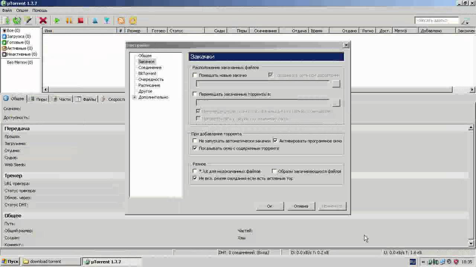Enable Помещать новые закачки checkbox
The image size is (476, 267).
tap(195, 75)
